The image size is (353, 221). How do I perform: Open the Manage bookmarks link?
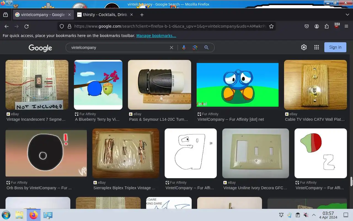click(x=156, y=36)
